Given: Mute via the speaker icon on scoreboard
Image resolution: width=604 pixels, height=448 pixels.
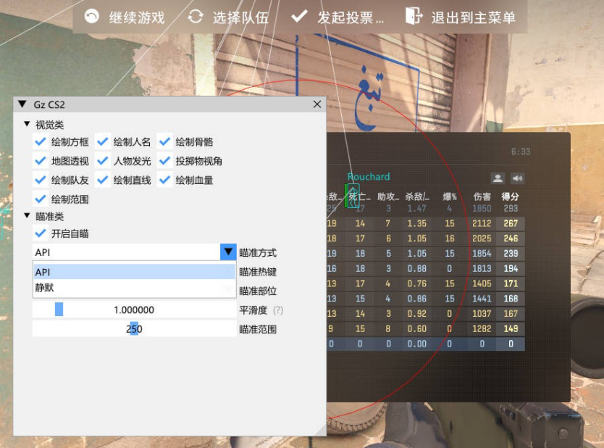Looking at the screenshot, I should click(517, 178).
